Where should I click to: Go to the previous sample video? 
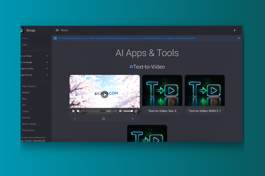pos(75,119)
